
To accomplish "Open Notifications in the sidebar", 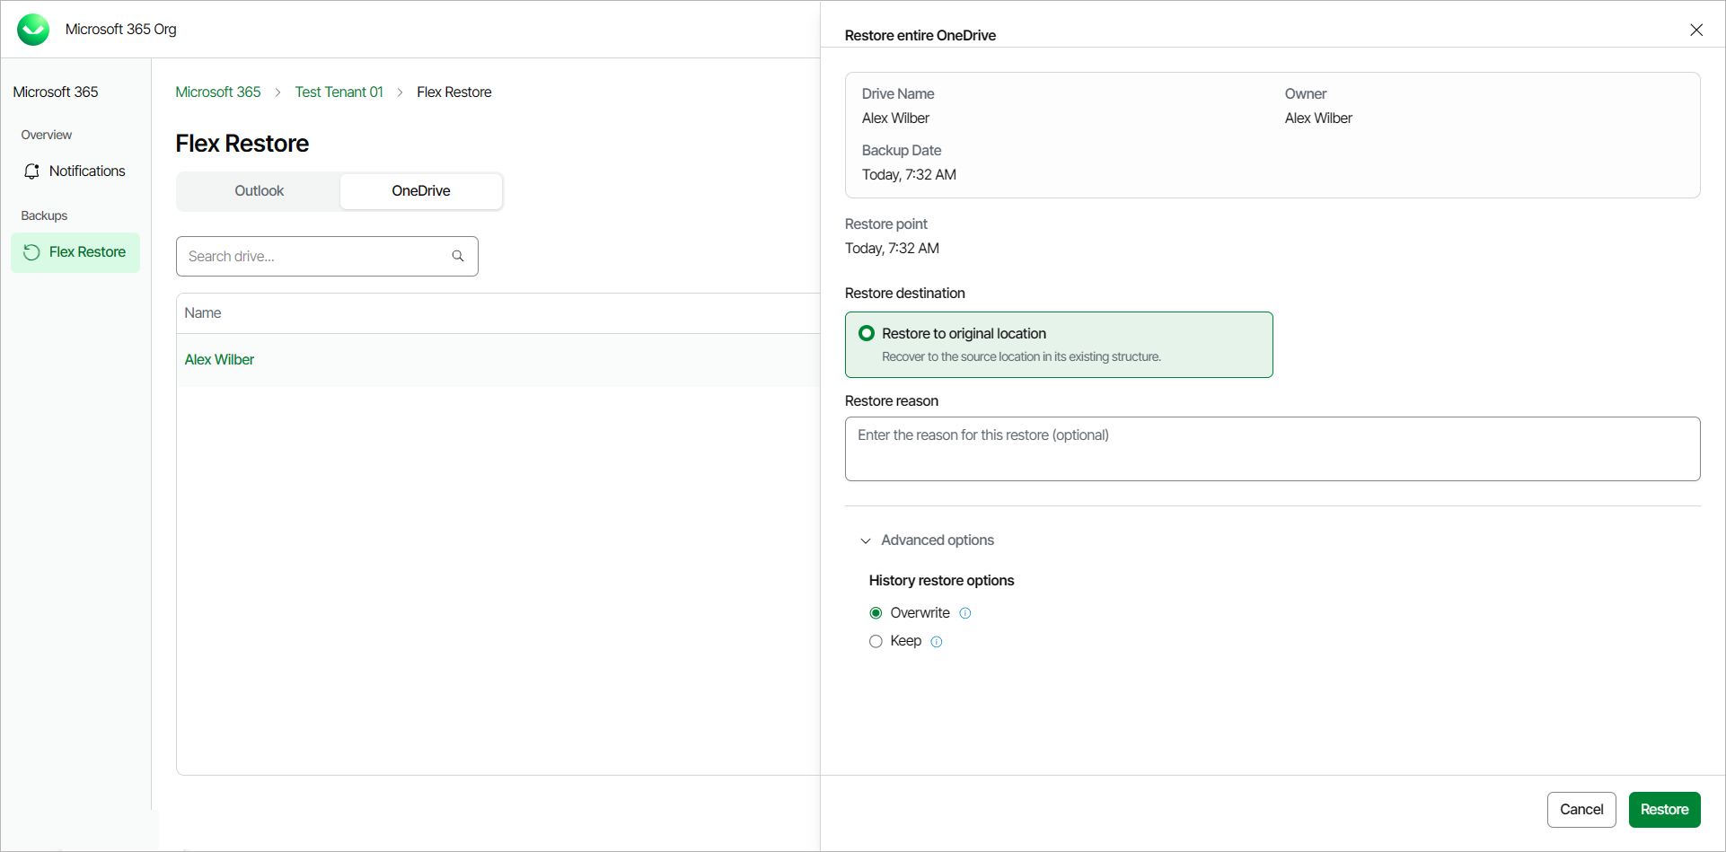I will click(x=75, y=171).
